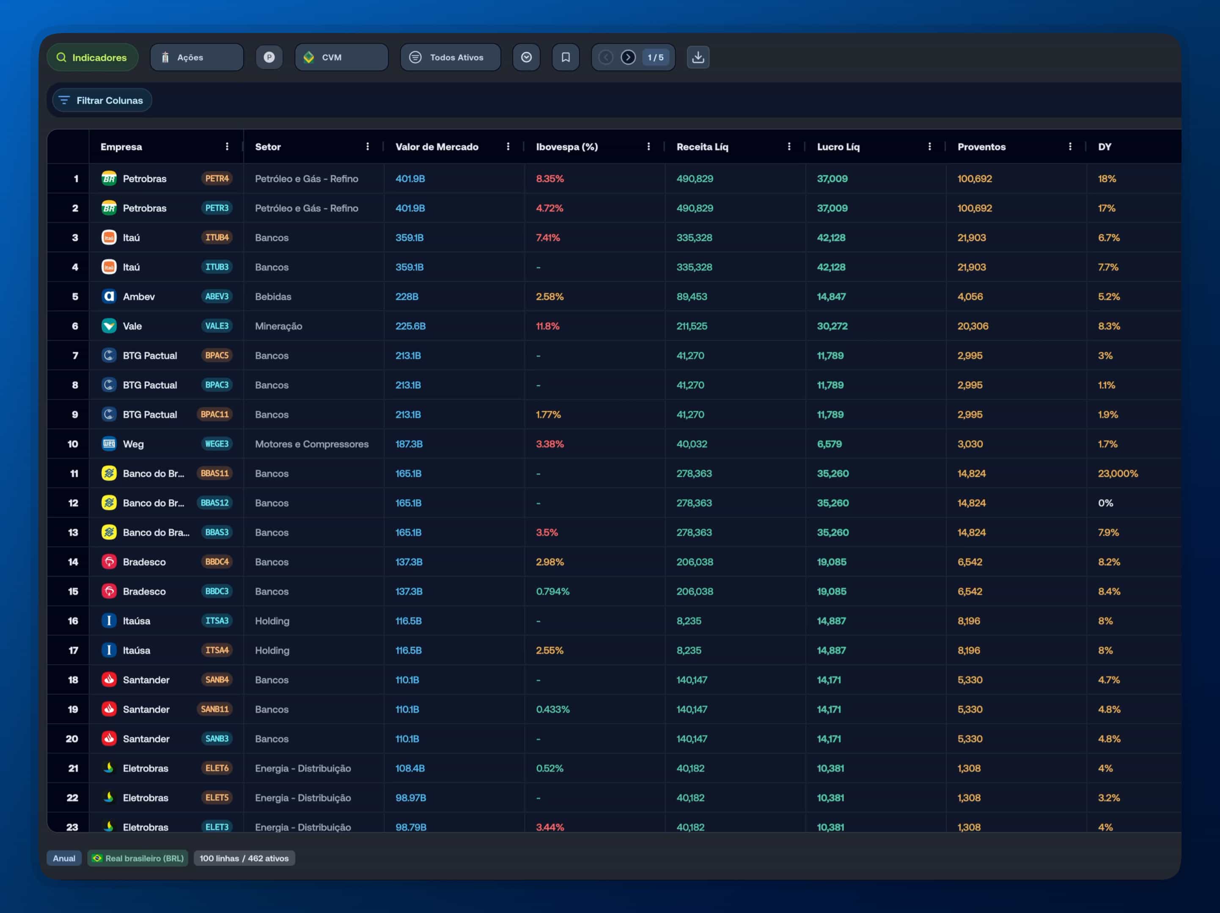Click the Santander logo for SANB4
The image size is (1220, 913).
click(x=109, y=680)
